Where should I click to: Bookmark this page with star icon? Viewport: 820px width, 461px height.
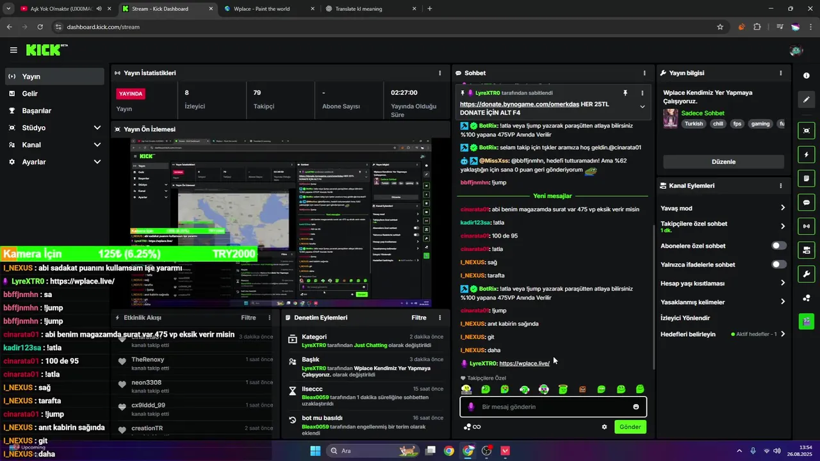click(x=720, y=27)
